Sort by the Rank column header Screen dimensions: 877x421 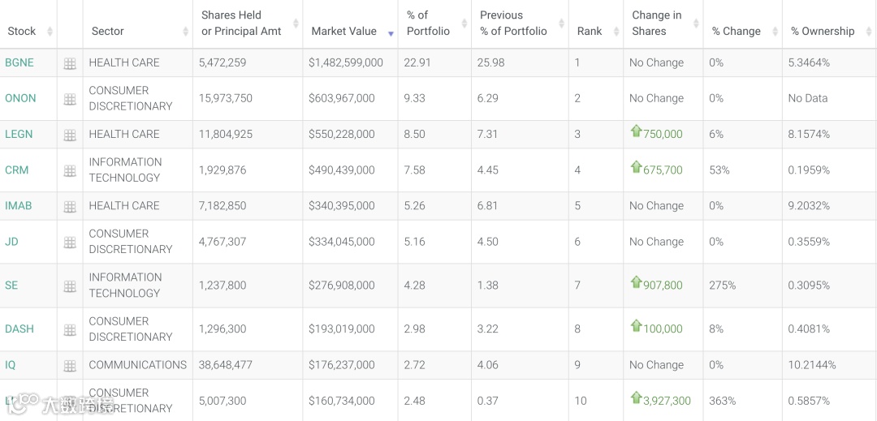click(x=590, y=31)
